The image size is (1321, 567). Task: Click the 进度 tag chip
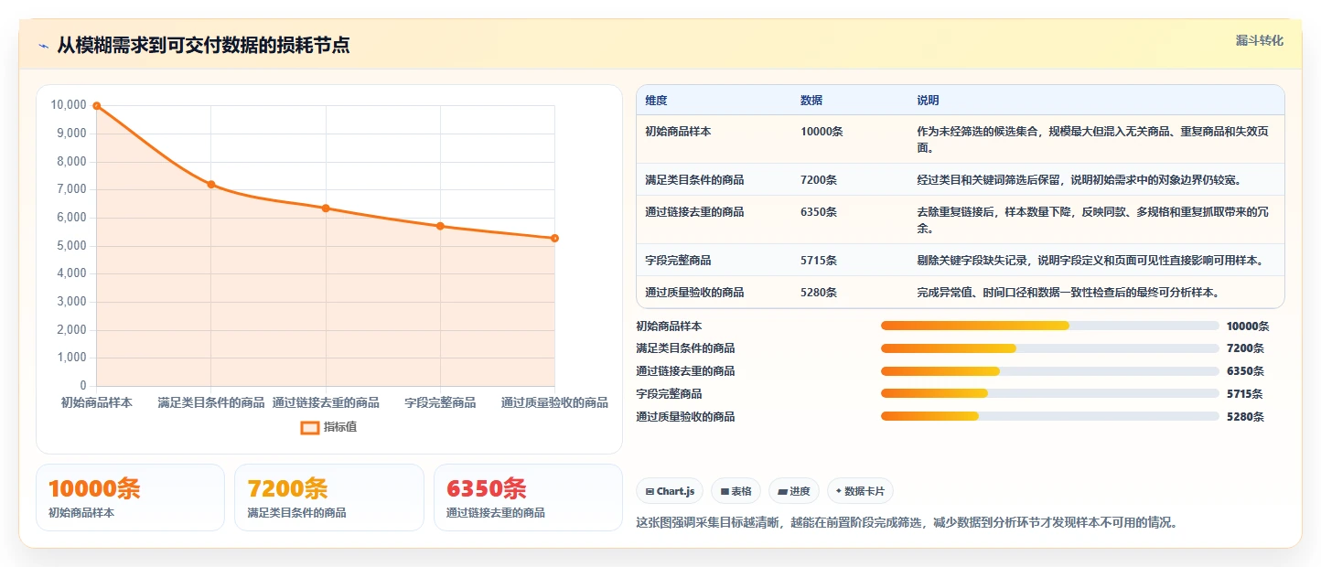pos(794,491)
